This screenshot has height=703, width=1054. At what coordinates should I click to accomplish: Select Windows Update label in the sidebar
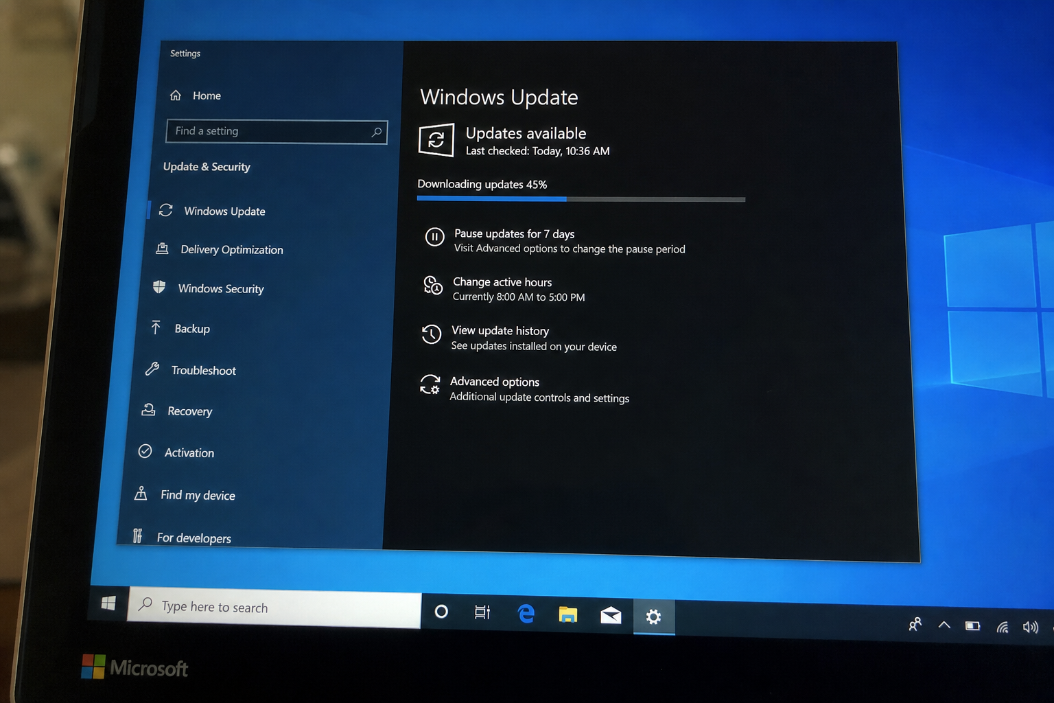tap(224, 211)
